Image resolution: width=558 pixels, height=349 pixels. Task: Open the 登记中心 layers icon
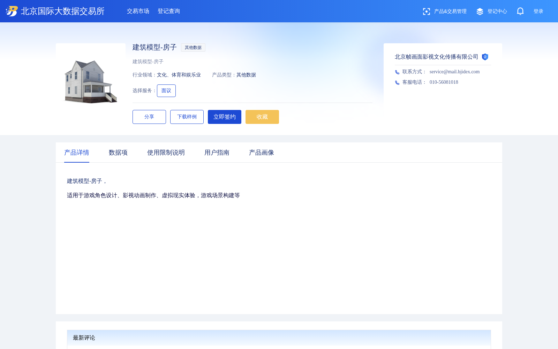(x=480, y=12)
